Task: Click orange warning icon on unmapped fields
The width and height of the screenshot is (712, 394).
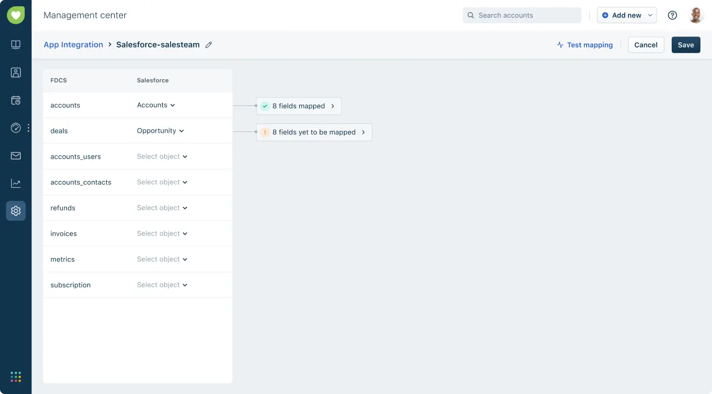Action: coord(265,132)
